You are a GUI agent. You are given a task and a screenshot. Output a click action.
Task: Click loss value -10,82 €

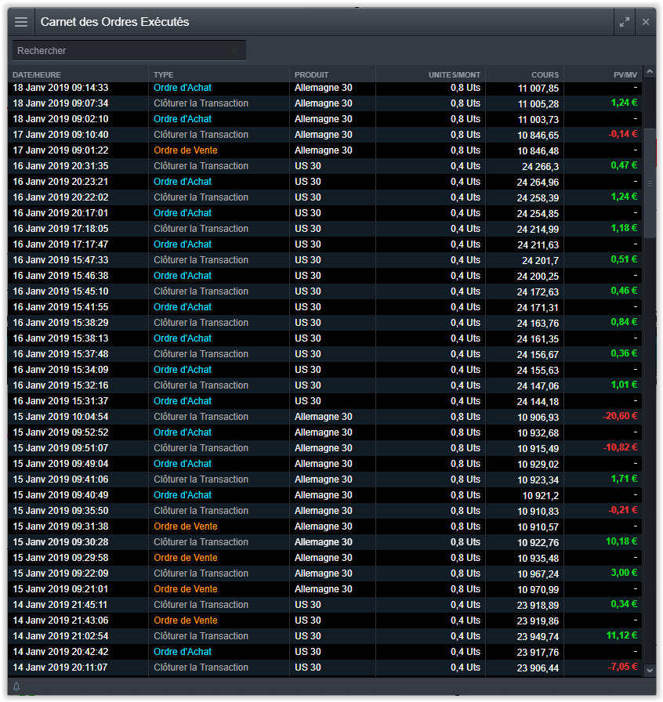pos(620,447)
